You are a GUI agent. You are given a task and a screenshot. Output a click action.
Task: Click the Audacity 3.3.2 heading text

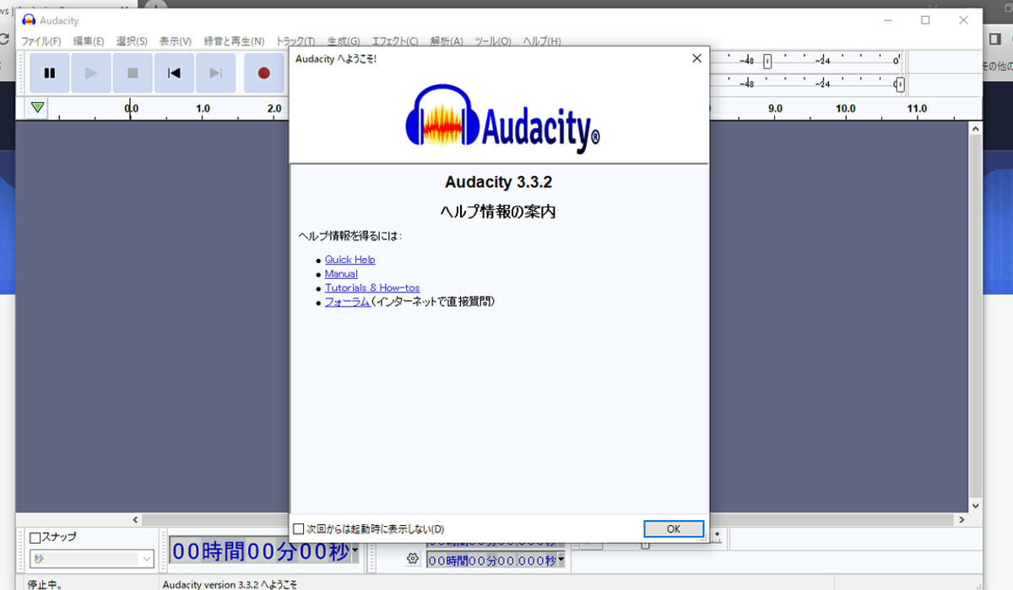point(498,182)
